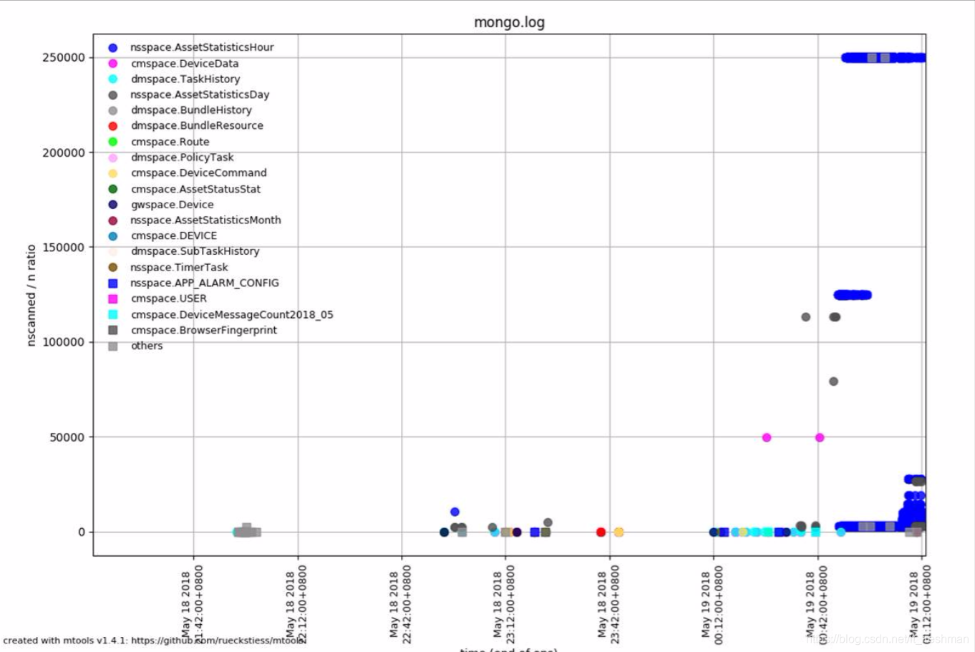Click cmspace.AssetStatusStat legend label
This screenshot has width=975, height=652.
click(195, 189)
